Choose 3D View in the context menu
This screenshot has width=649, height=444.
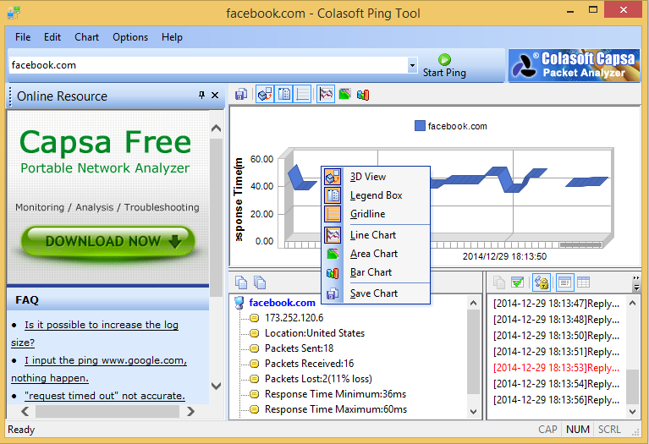(377, 177)
